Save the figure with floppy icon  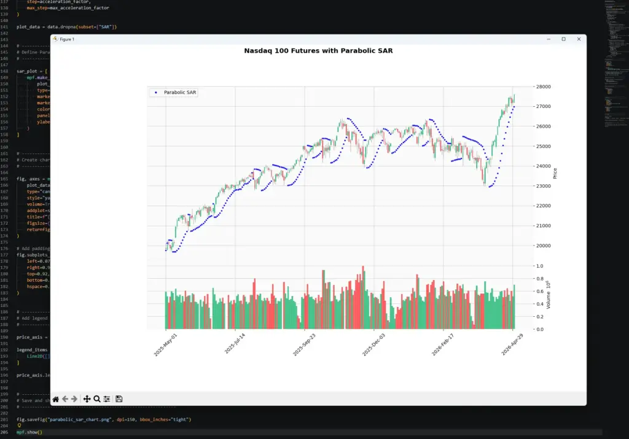[x=119, y=399]
